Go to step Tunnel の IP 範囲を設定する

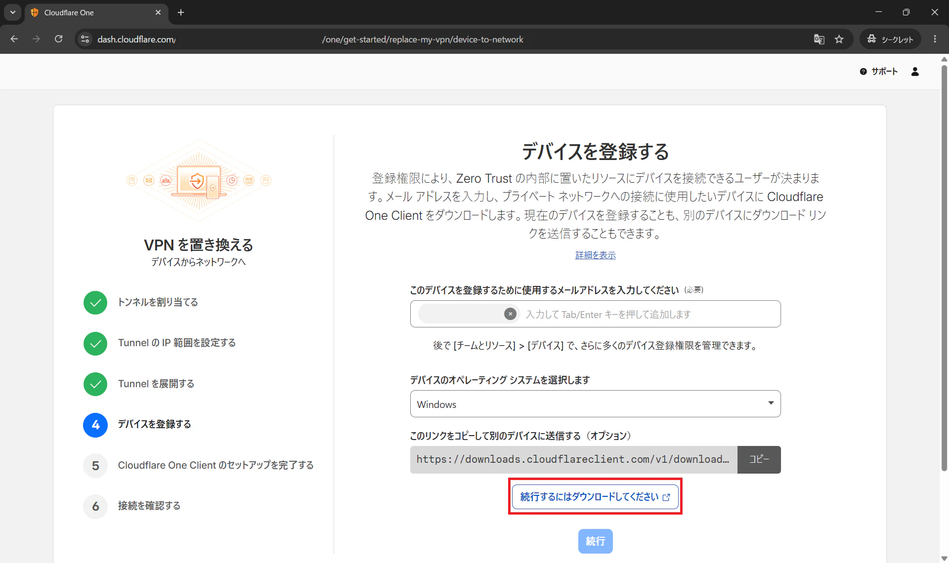point(177,343)
